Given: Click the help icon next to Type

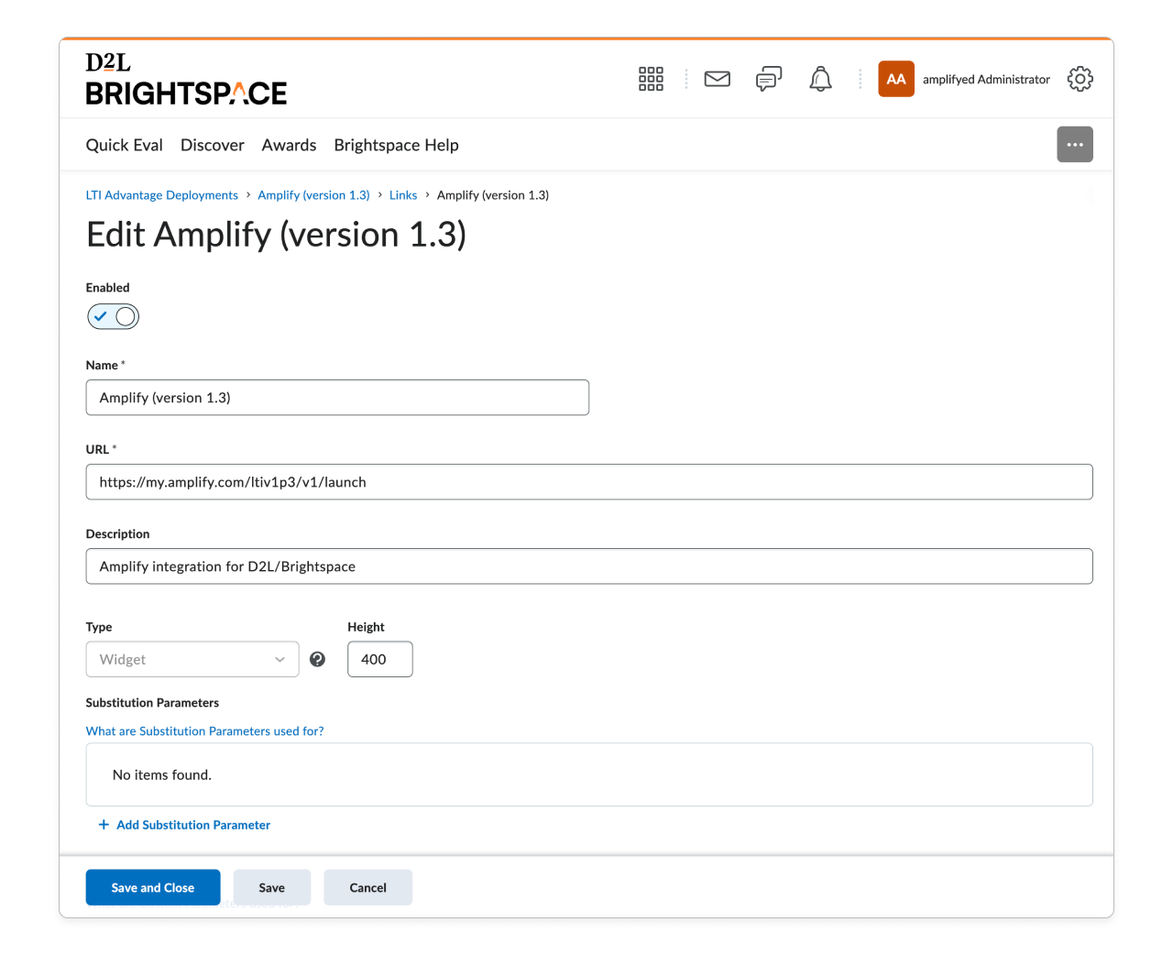Looking at the screenshot, I should (317, 659).
